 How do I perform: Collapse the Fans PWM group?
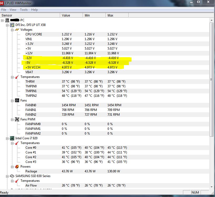click(12, 120)
